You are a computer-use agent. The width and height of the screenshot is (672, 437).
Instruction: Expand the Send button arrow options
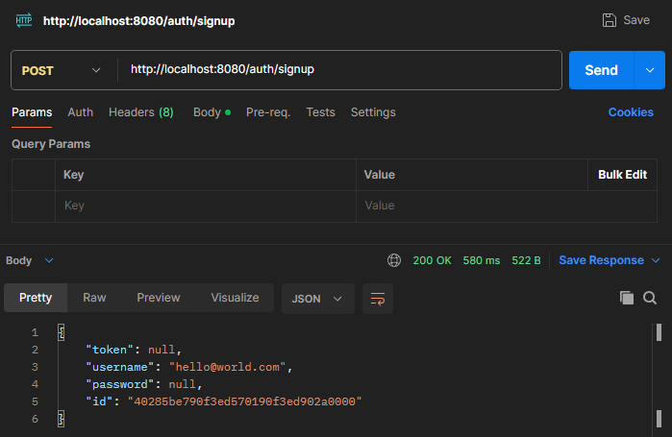click(x=649, y=70)
